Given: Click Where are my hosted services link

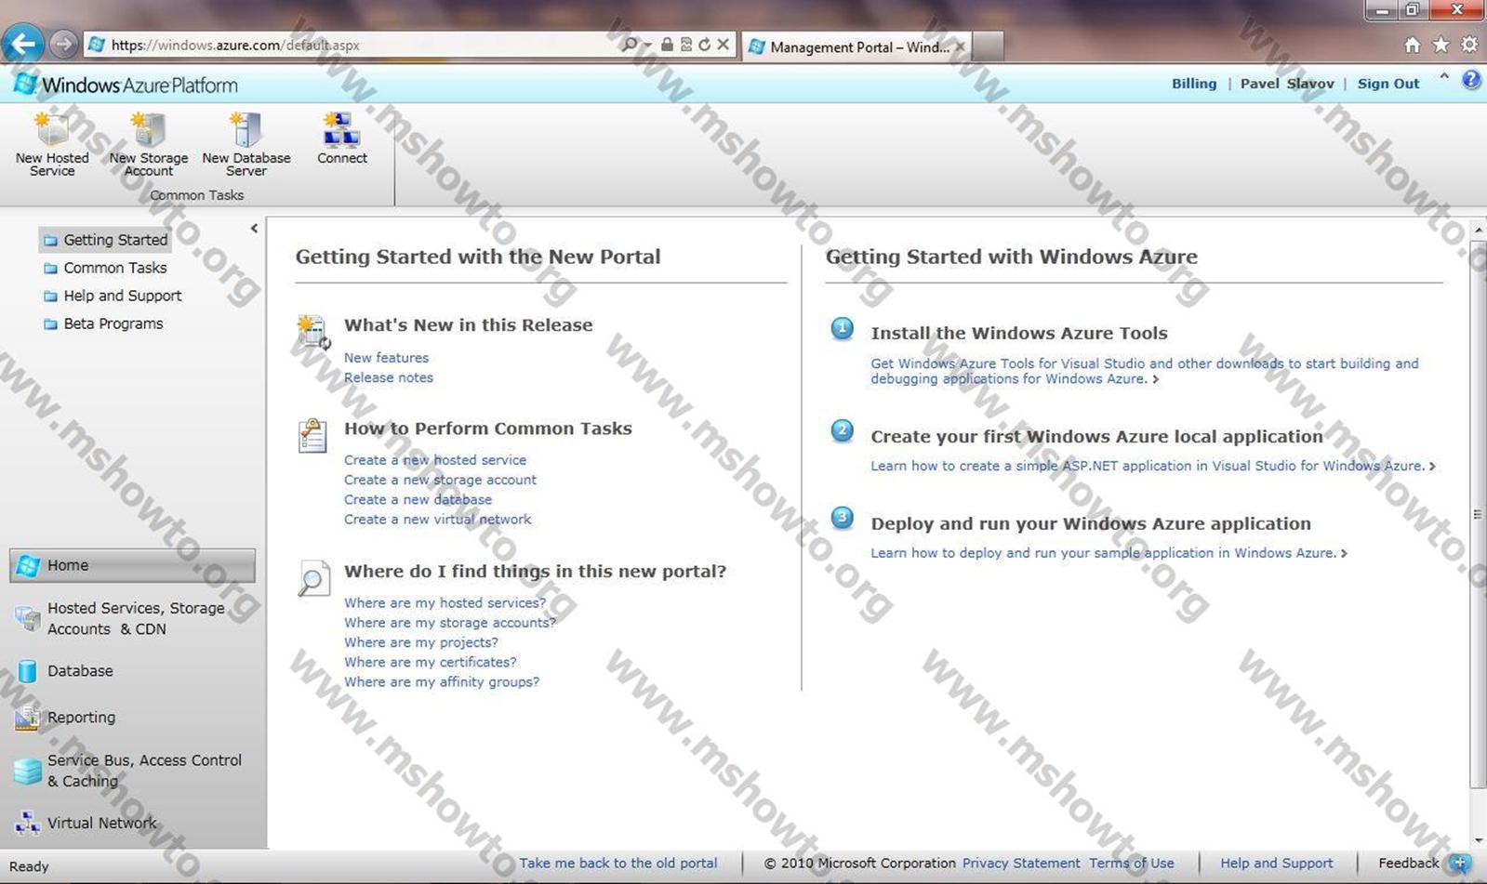Looking at the screenshot, I should click(x=445, y=603).
